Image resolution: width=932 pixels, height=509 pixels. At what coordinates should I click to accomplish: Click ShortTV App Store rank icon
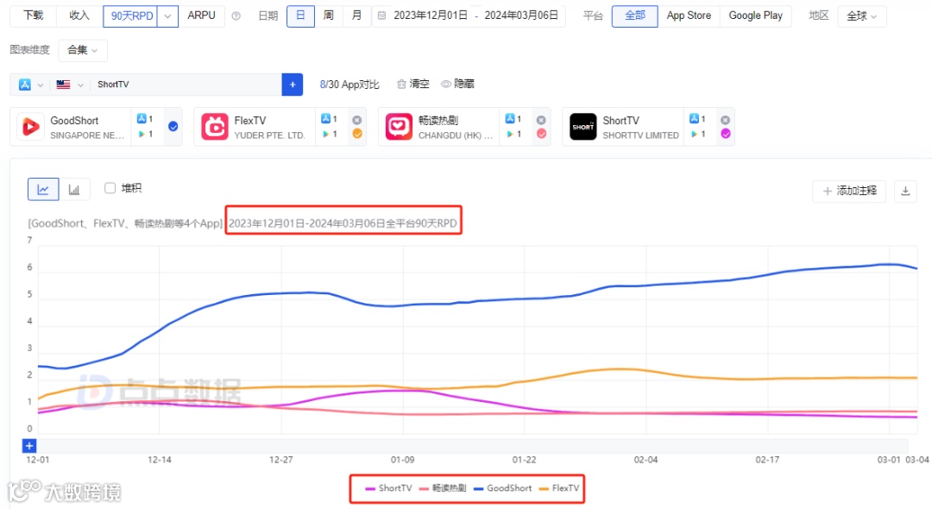[694, 119]
